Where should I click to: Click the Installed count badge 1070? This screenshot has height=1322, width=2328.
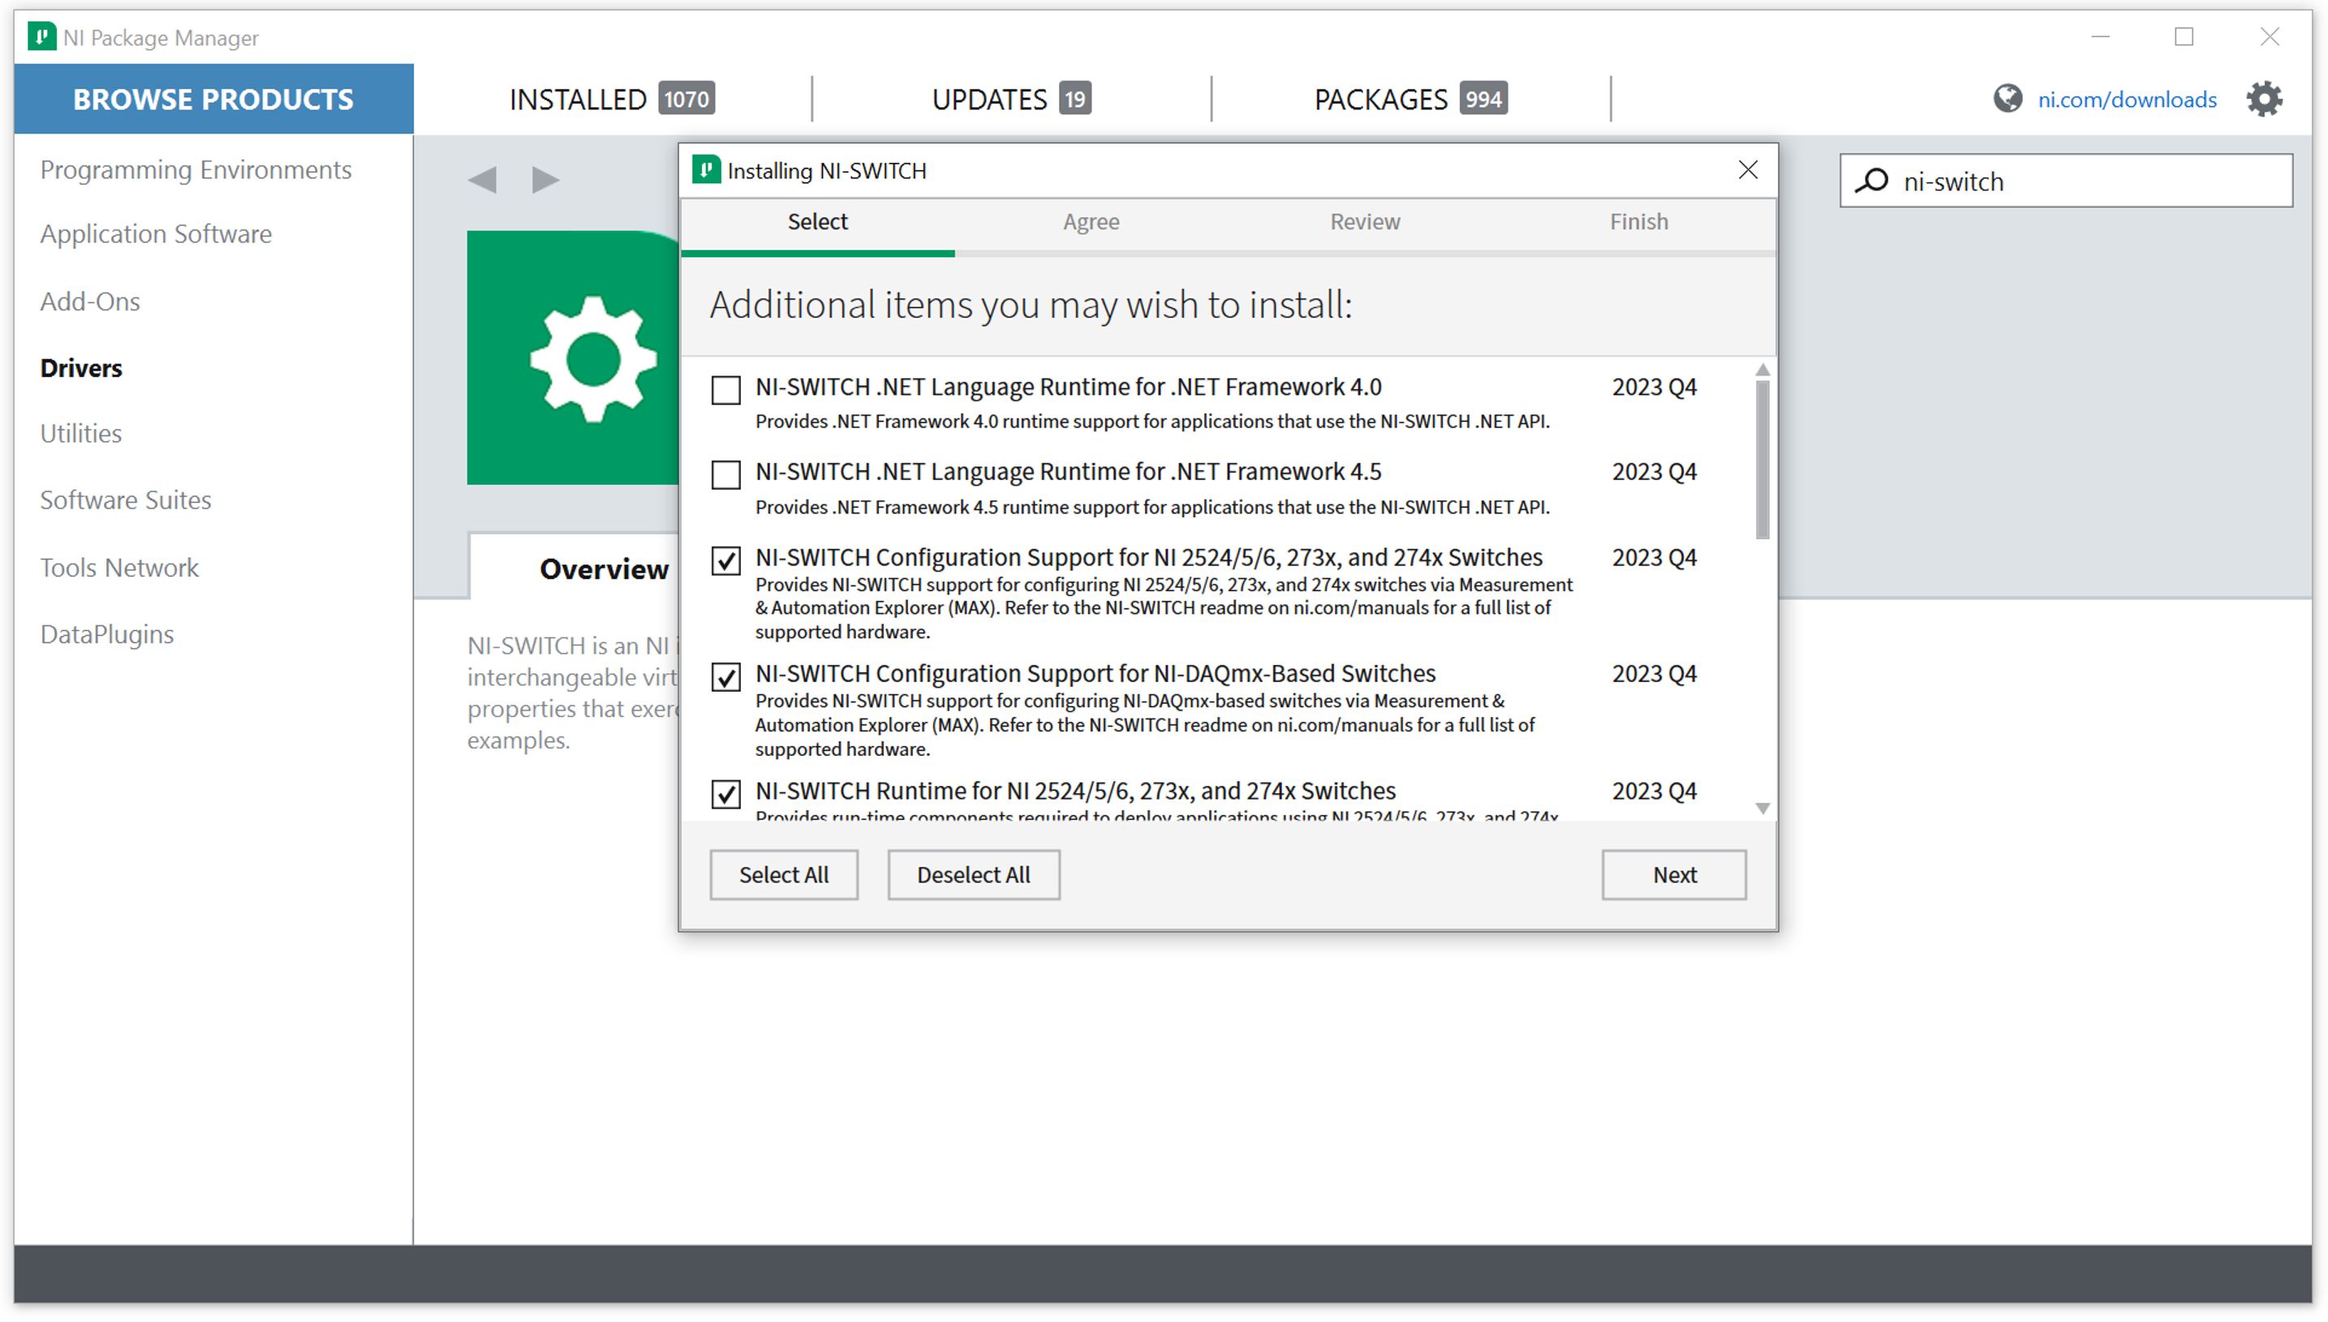[686, 99]
